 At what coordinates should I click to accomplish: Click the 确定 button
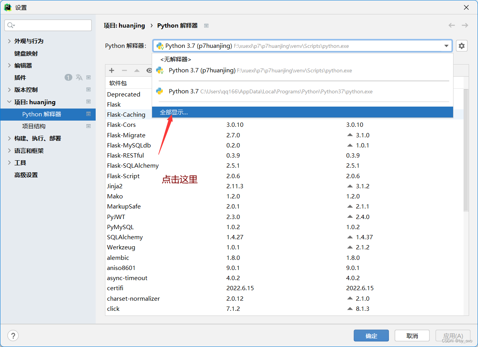[x=371, y=336]
